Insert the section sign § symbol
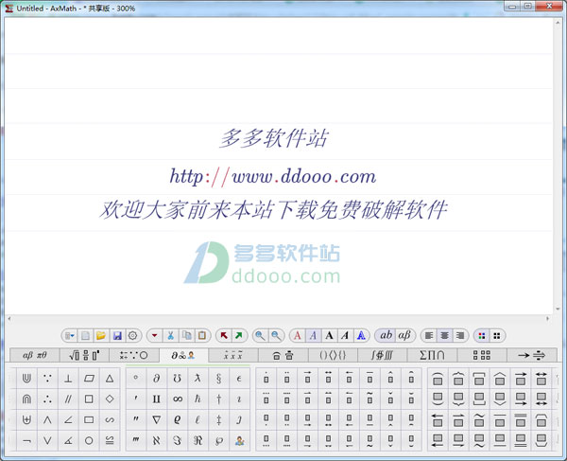Image resolution: width=567 pixels, height=461 pixels. tap(218, 379)
